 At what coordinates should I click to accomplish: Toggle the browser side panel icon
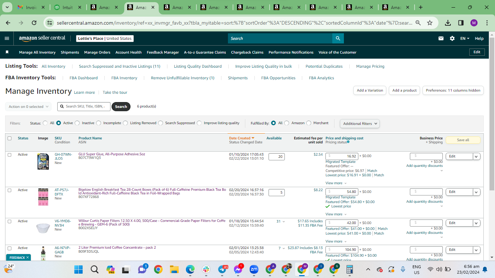tap(461, 23)
